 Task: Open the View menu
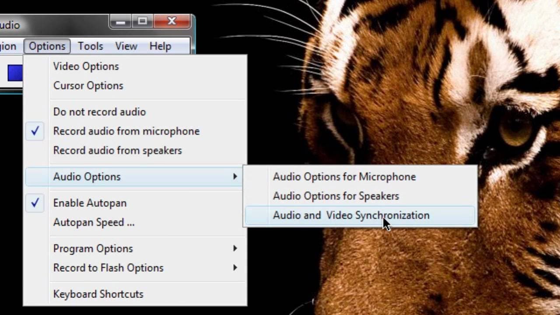(x=126, y=46)
